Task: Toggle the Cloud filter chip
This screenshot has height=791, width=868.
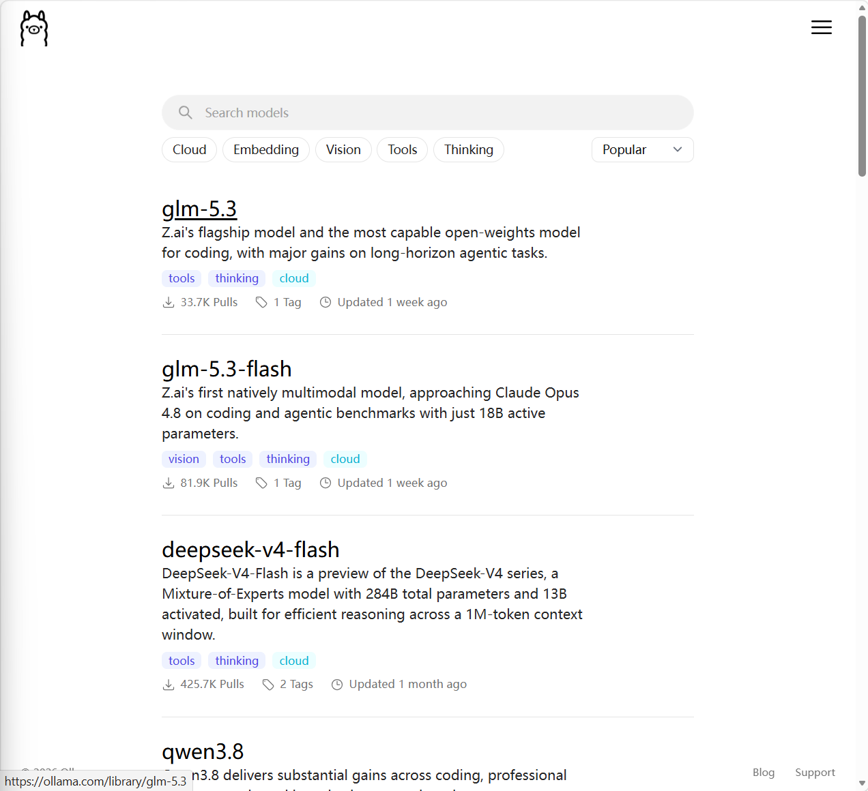Action: pos(189,150)
